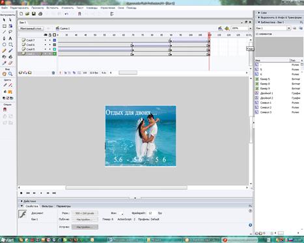The image size is (304, 243).
Task: Expand the Actions panel
Action: tap(21, 201)
